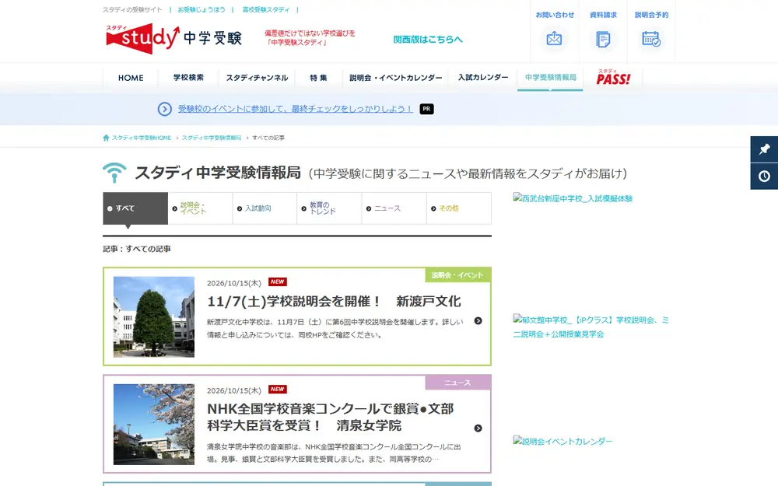778x486 pixels.
Task: Select the 教育のトレンド category tab
Action: [x=329, y=208]
